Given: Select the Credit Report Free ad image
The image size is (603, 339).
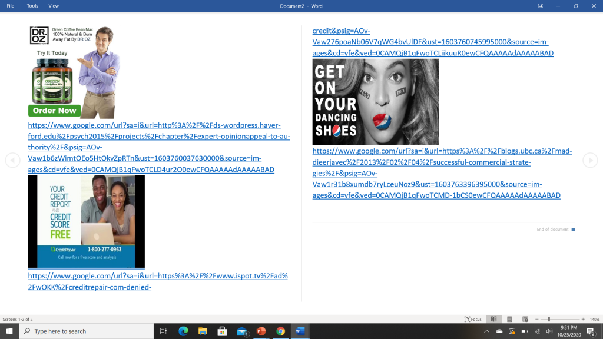Looking at the screenshot, I should point(86,221).
